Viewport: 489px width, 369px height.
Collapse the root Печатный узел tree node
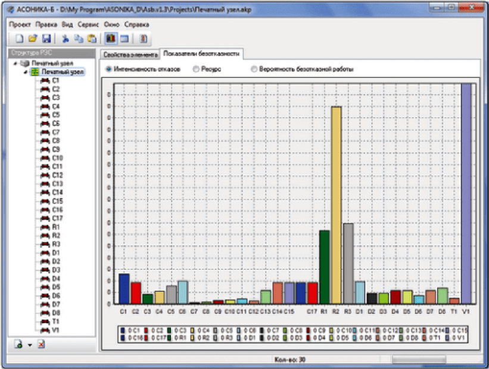pos(15,64)
